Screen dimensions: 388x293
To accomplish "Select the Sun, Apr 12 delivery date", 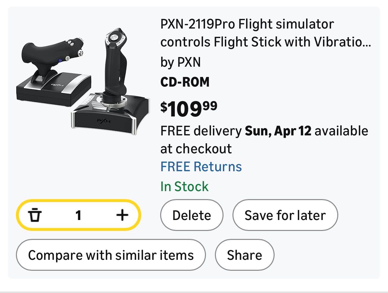I will coord(278,131).
